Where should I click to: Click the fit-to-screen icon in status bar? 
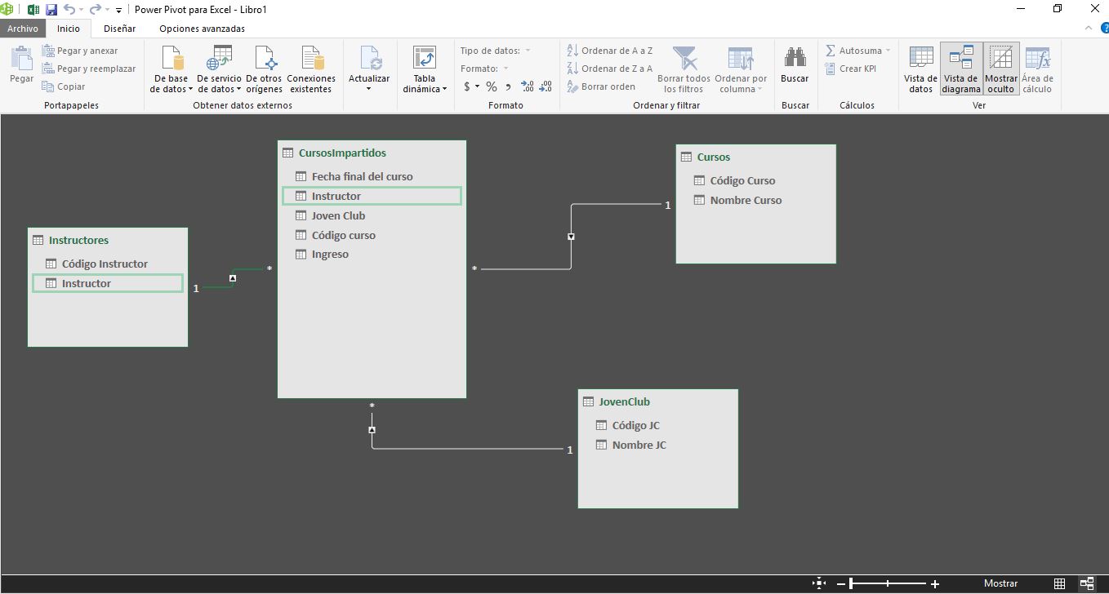(x=819, y=583)
